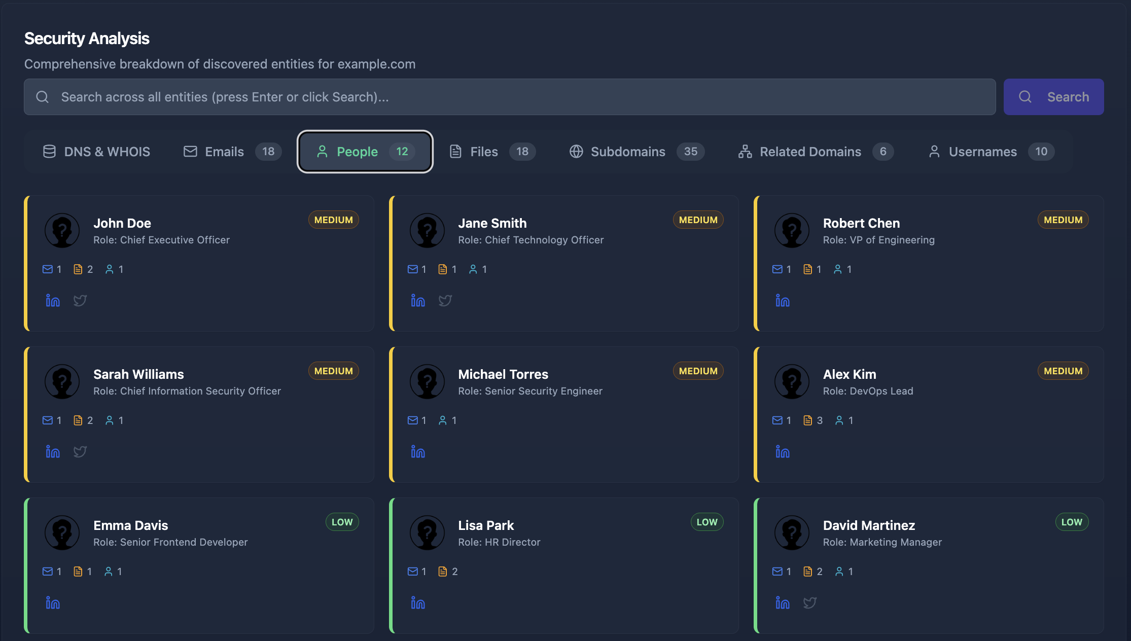Open Lisa Park's LinkedIn icon
Screen dimensions: 1131x641
click(418, 603)
